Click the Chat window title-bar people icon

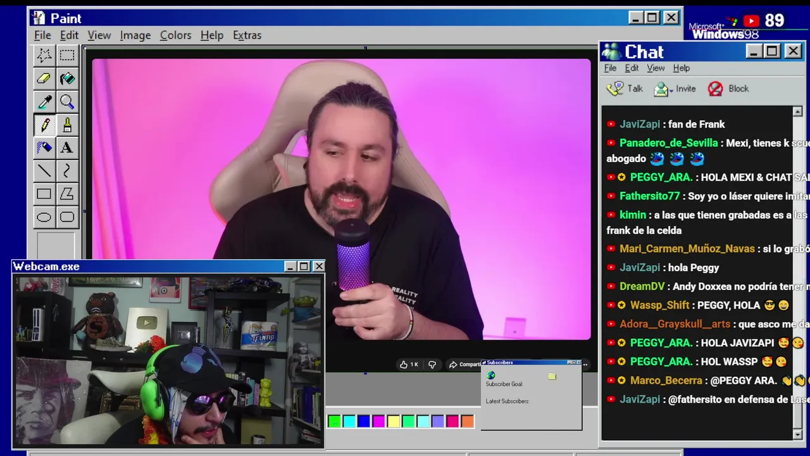click(x=611, y=51)
